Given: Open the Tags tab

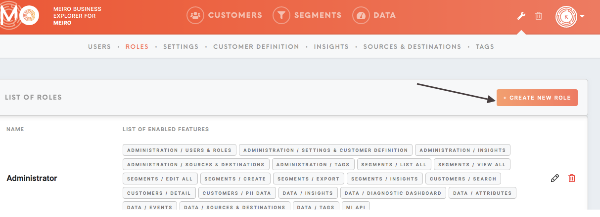Looking at the screenshot, I should tap(485, 47).
